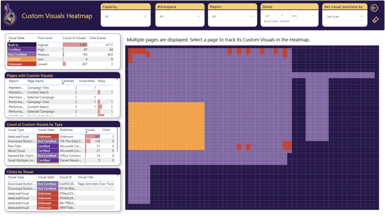Sort by the Count of Visuals column
The height and width of the screenshot is (216, 385).
74,38
